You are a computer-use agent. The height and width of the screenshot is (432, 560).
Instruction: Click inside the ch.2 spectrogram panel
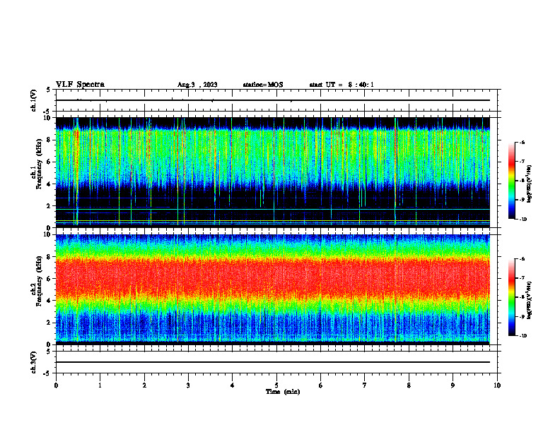[x=272, y=289]
